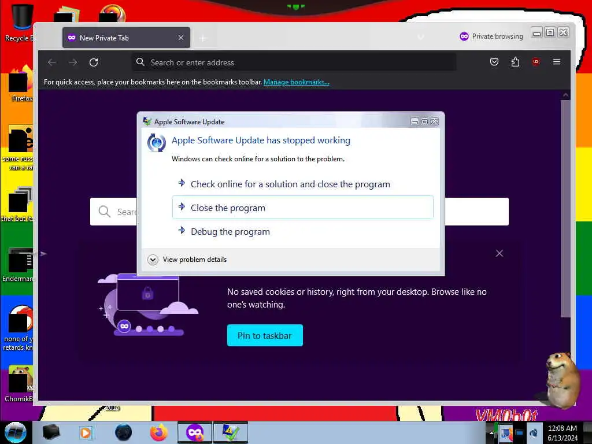The height and width of the screenshot is (444, 592).
Task: Click the dark round globe taskbar icon
Action: pyautogui.click(x=123, y=432)
